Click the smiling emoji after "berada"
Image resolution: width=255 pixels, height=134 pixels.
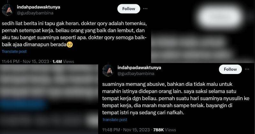click(x=70, y=44)
